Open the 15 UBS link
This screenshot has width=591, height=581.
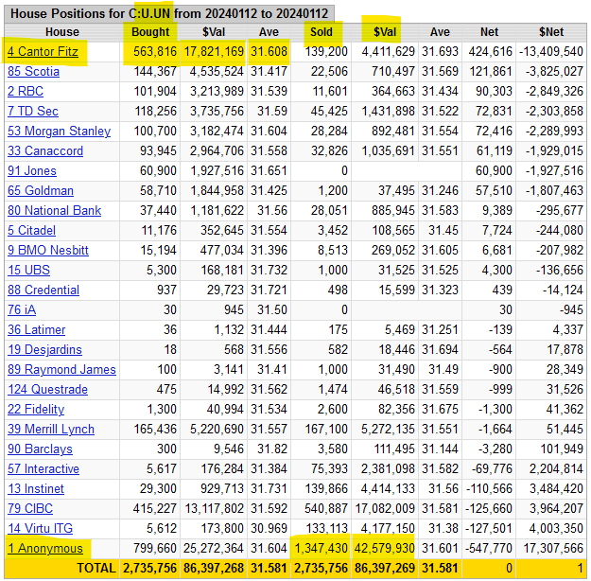(28, 270)
